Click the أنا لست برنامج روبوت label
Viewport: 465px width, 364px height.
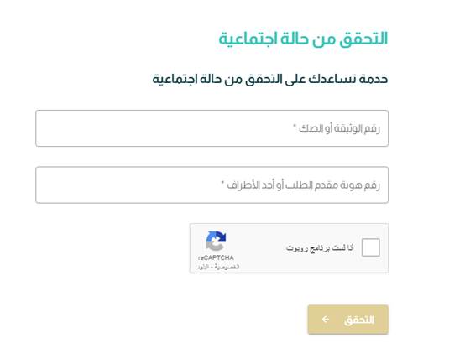pyautogui.click(x=320, y=247)
